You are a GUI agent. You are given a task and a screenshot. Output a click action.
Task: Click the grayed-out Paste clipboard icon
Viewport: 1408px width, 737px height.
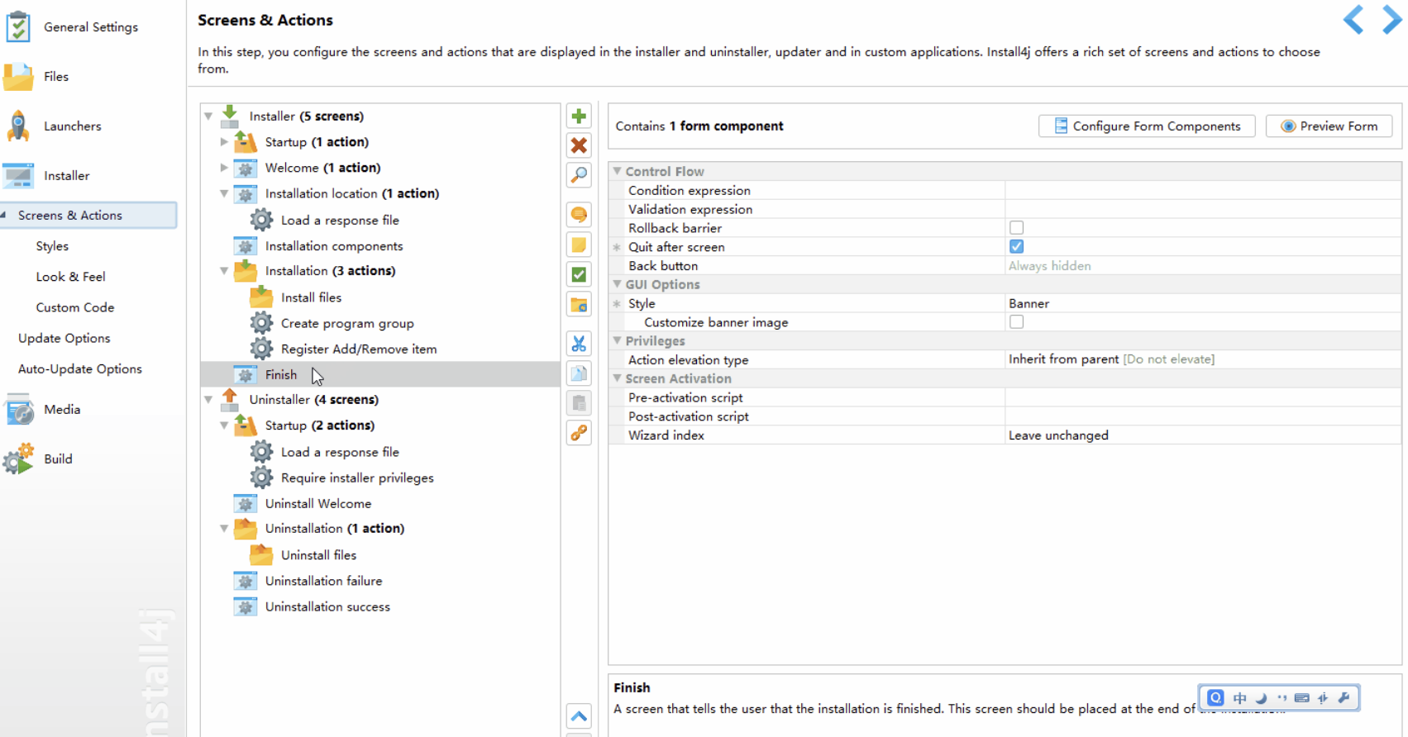coord(579,403)
